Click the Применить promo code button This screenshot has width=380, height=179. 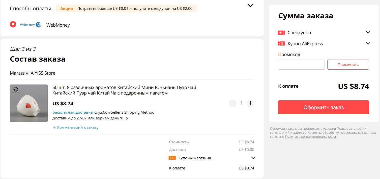point(348,65)
